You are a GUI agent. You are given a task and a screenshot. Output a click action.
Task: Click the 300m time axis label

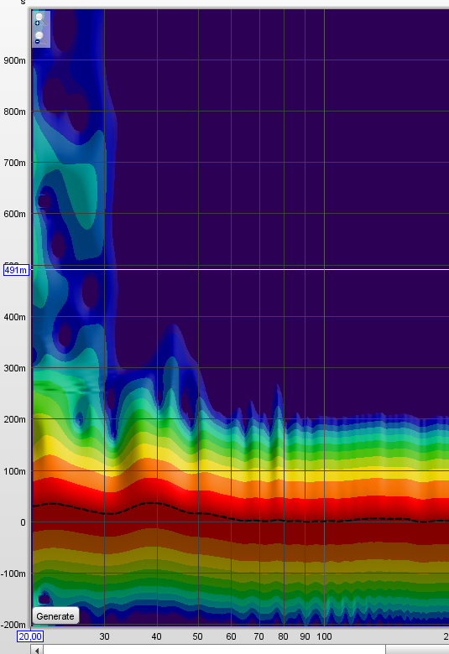click(14, 368)
